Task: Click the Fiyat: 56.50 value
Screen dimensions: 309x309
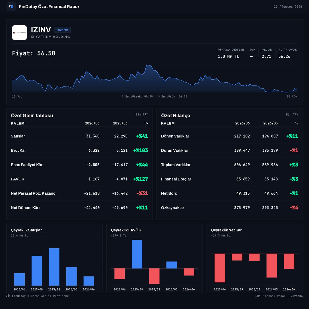Action: point(33,53)
